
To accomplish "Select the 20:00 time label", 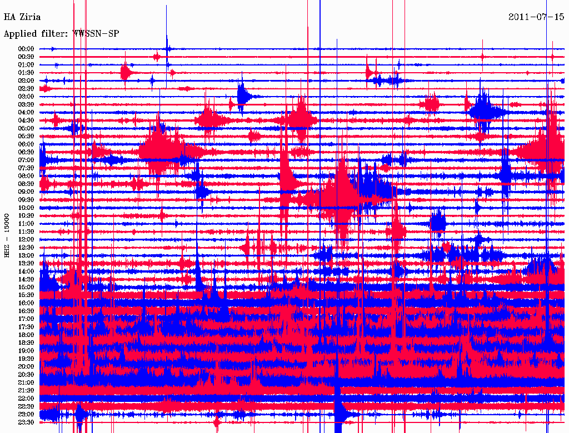I will coord(26,366).
